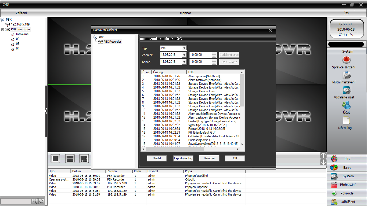The height and width of the screenshot is (206, 367).
Task: Click the Hledat button
Action: point(157,158)
